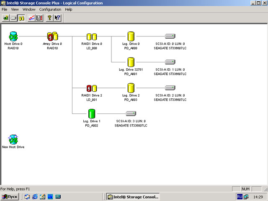The image size is (268, 201).
Task: Select Log. Drive 32781 PD_A001 icon
Action: tap(131, 62)
